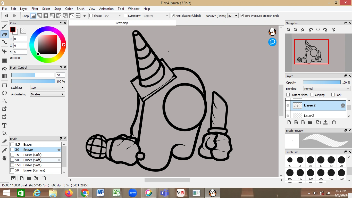This screenshot has width=352, height=198.
Task: Open the Animation menu
Action: click(x=106, y=9)
